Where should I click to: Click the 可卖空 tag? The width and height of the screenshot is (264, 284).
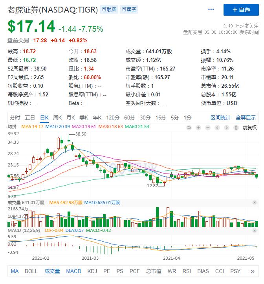tap(129, 9)
